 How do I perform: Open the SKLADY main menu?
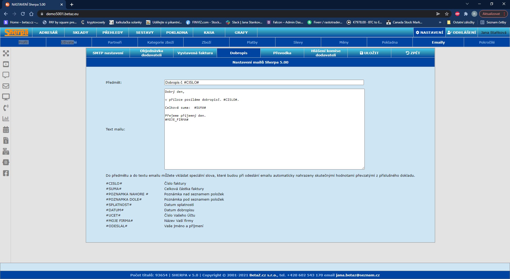(80, 32)
